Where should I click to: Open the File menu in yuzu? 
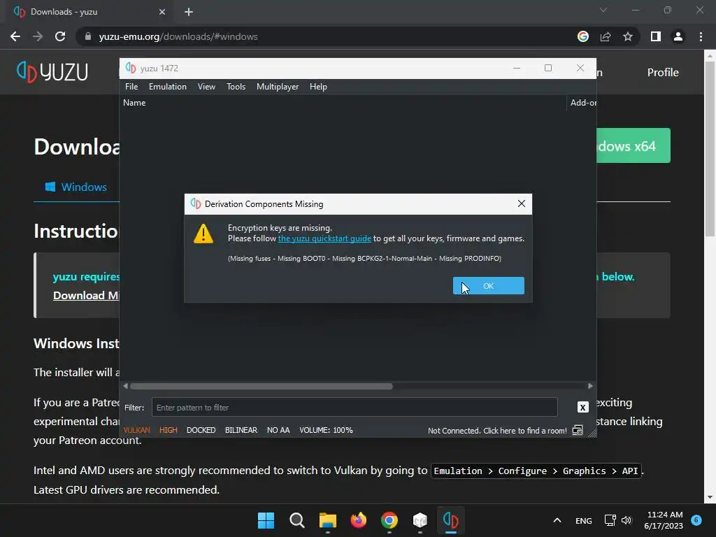(x=131, y=87)
